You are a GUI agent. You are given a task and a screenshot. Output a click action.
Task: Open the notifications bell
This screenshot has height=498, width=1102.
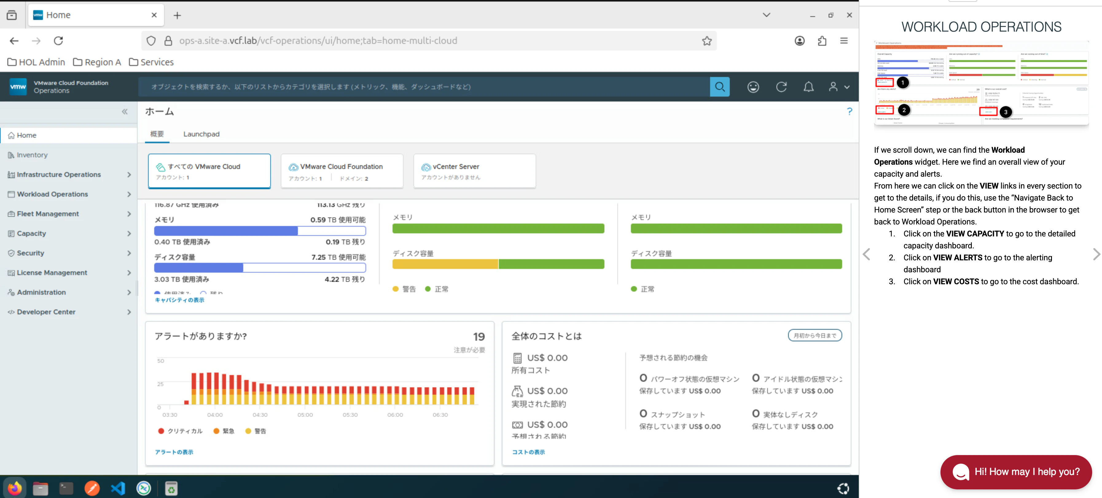point(808,87)
